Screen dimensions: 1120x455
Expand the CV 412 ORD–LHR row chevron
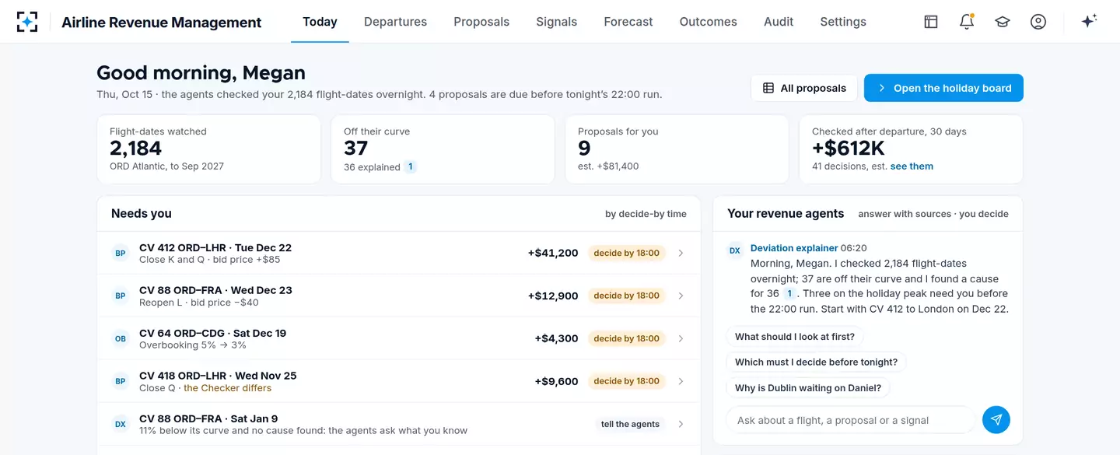coord(681,253)
